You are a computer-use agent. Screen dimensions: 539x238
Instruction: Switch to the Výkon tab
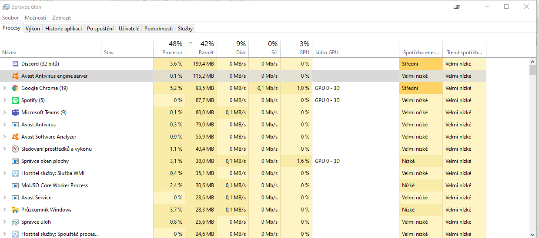tap(33, 29)
